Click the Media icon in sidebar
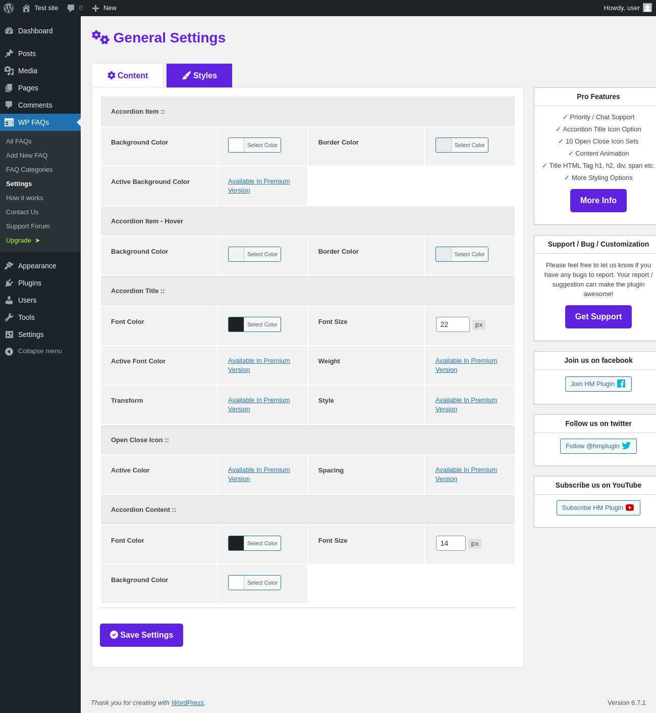Image resolution: width=656 pixels, height=713 pixels. (9, 71)
